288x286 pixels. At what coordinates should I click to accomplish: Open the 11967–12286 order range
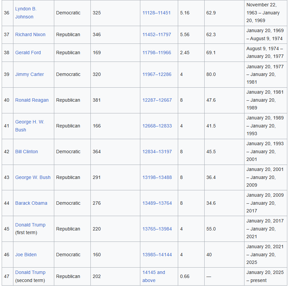(157, 74)
